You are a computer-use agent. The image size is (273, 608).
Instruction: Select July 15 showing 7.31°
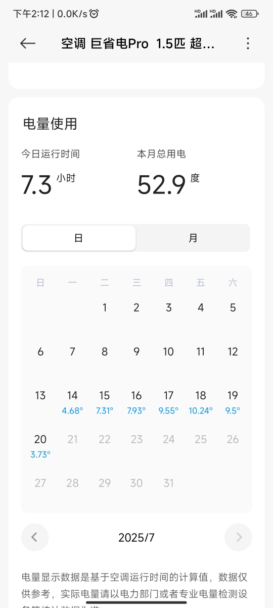coord(105,402)
